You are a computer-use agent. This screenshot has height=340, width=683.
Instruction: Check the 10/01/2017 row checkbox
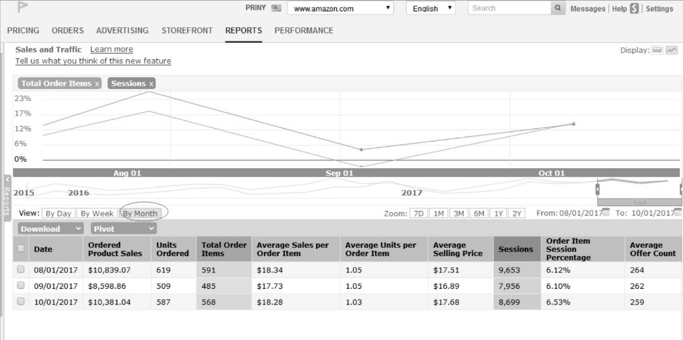(20, 301)
